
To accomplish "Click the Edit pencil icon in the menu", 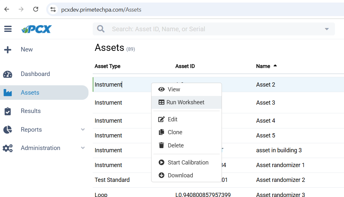I will [x=162, y=119].
